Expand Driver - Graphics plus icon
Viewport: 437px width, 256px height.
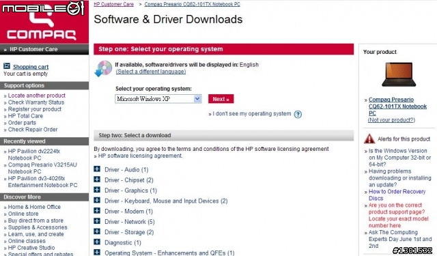[97, 190]
